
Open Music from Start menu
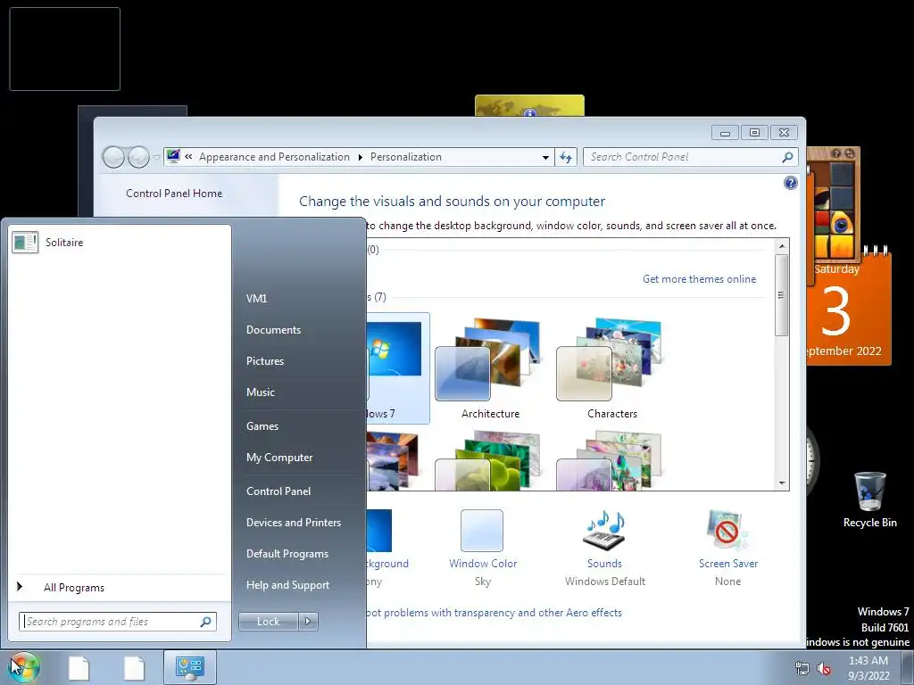[260, 392]
